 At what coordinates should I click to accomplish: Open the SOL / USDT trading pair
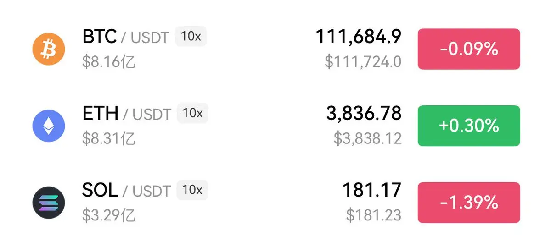click(x=127, y=190)
